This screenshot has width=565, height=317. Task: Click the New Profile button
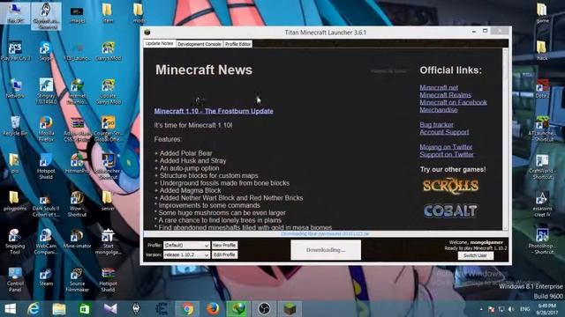coord(224,245)
